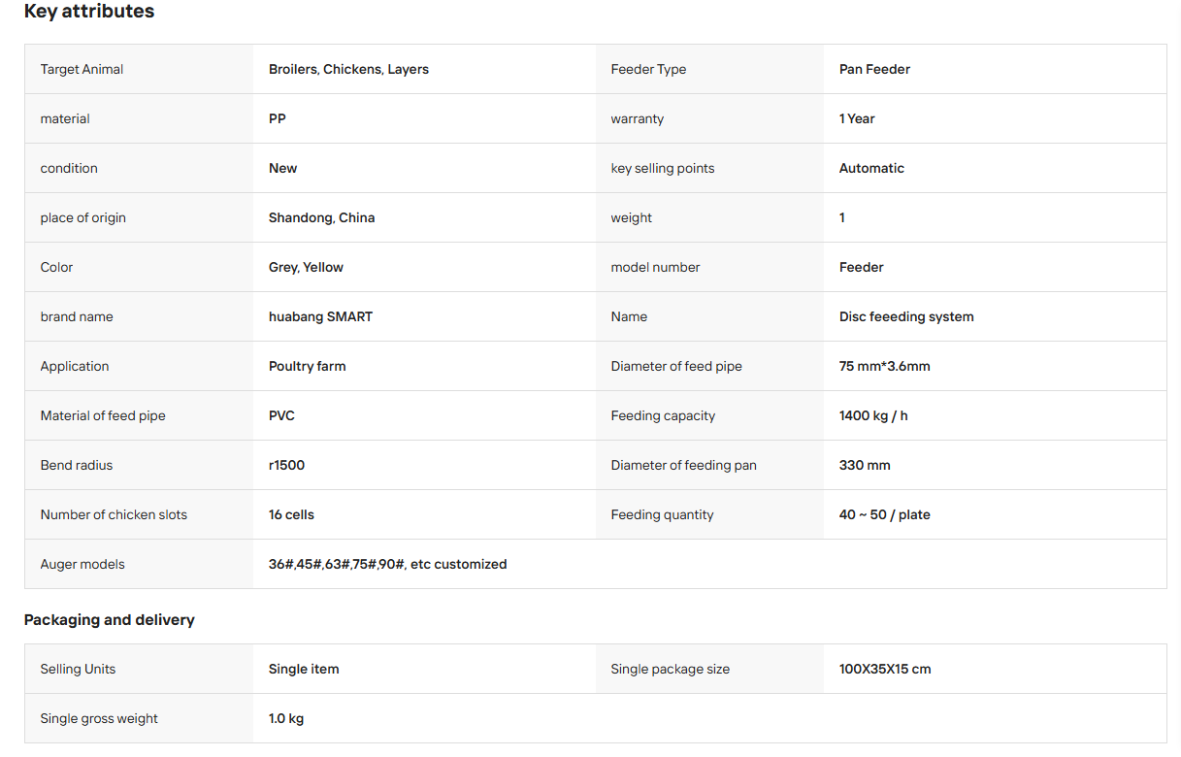1181x757 pixels.
Task: Click the huabang SMART brand name
Action: pos(320,316)
